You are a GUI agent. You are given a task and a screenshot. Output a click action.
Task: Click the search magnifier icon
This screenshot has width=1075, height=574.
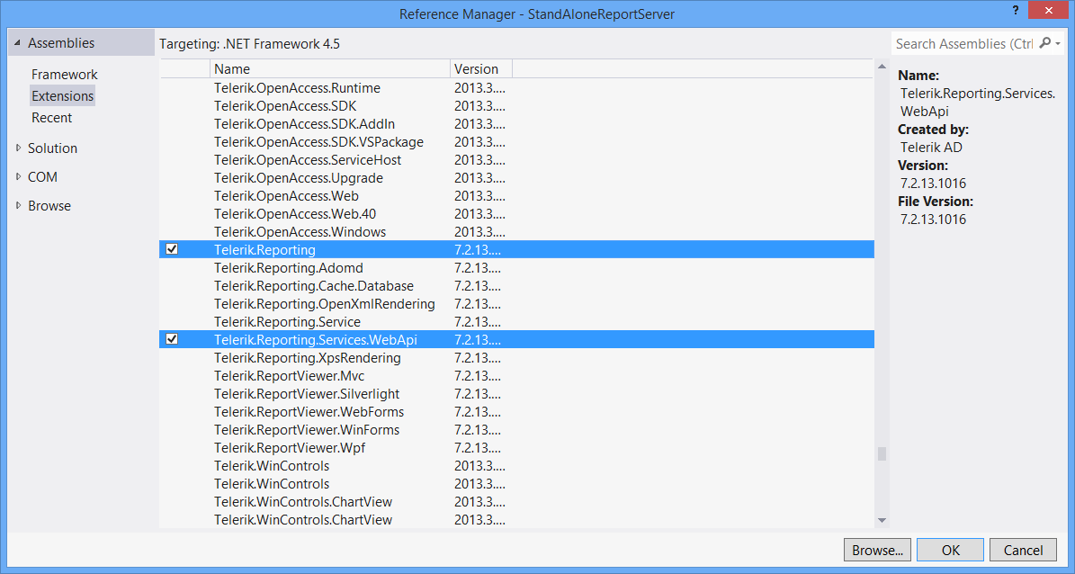[x=1044, y=43]
